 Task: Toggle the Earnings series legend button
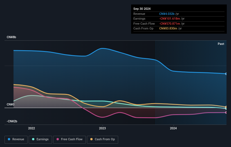(x=40, y=139)
